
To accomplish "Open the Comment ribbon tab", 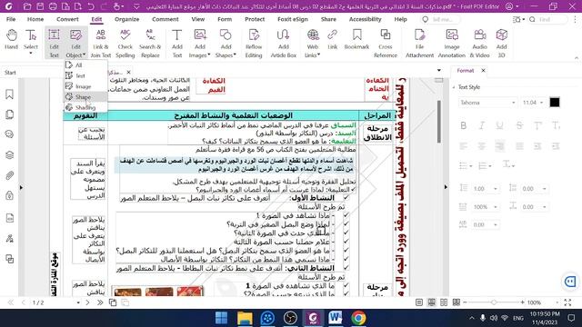I will pos(166,19).
